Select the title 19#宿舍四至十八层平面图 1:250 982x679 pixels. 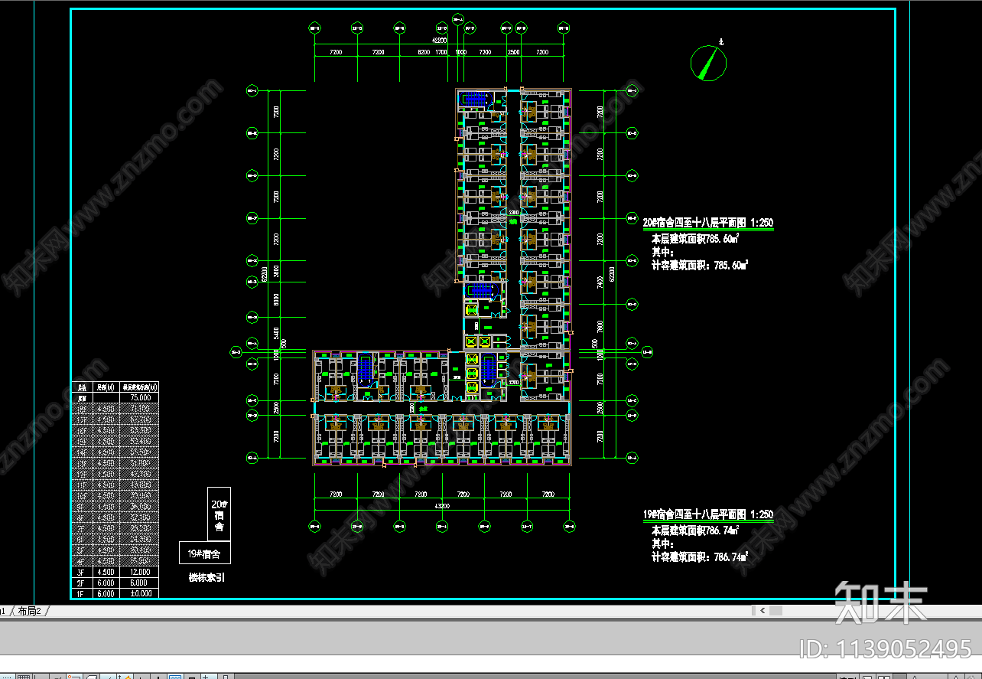click(707, 514)
